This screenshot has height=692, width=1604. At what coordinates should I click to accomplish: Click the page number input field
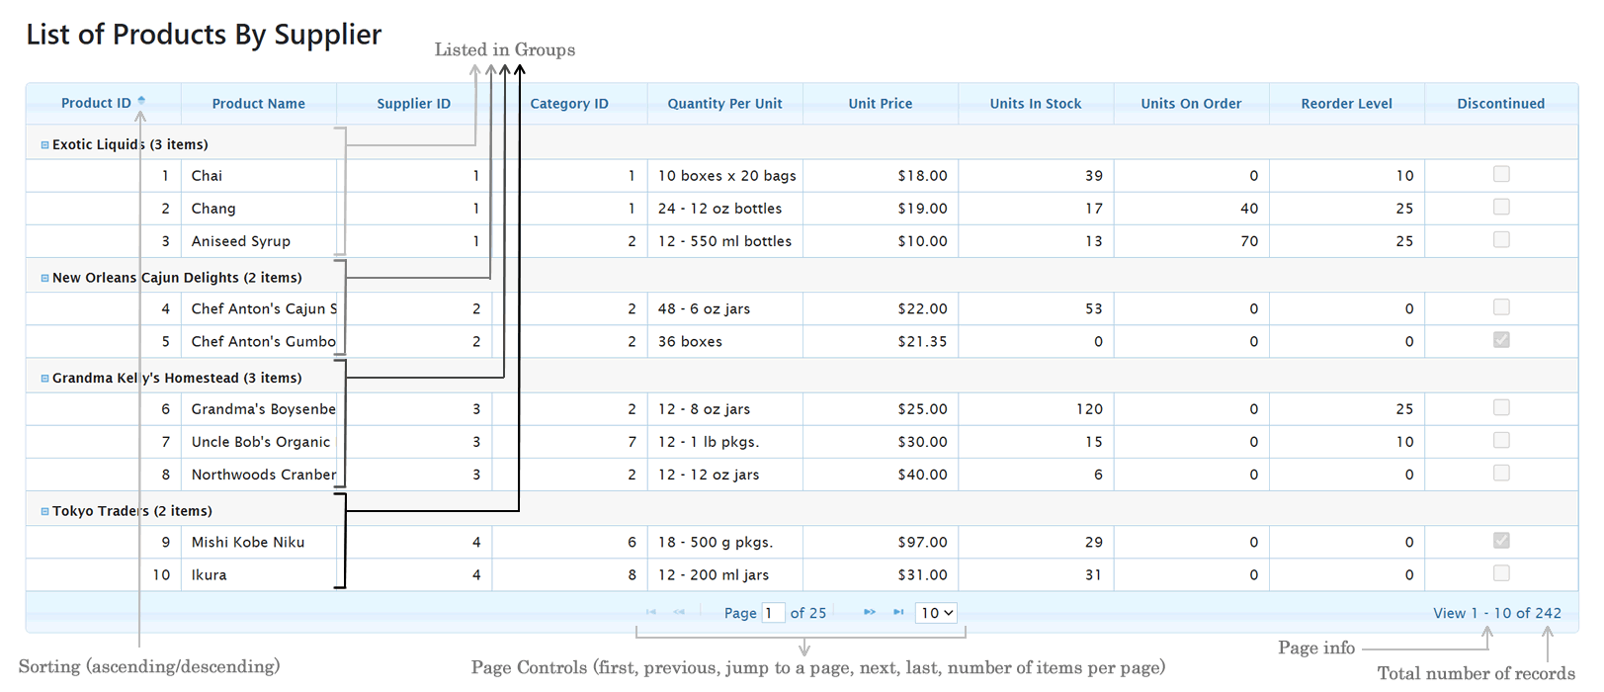(x=774, y=613)
